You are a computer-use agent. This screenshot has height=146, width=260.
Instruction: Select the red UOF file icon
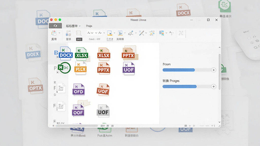pos(103,89)
